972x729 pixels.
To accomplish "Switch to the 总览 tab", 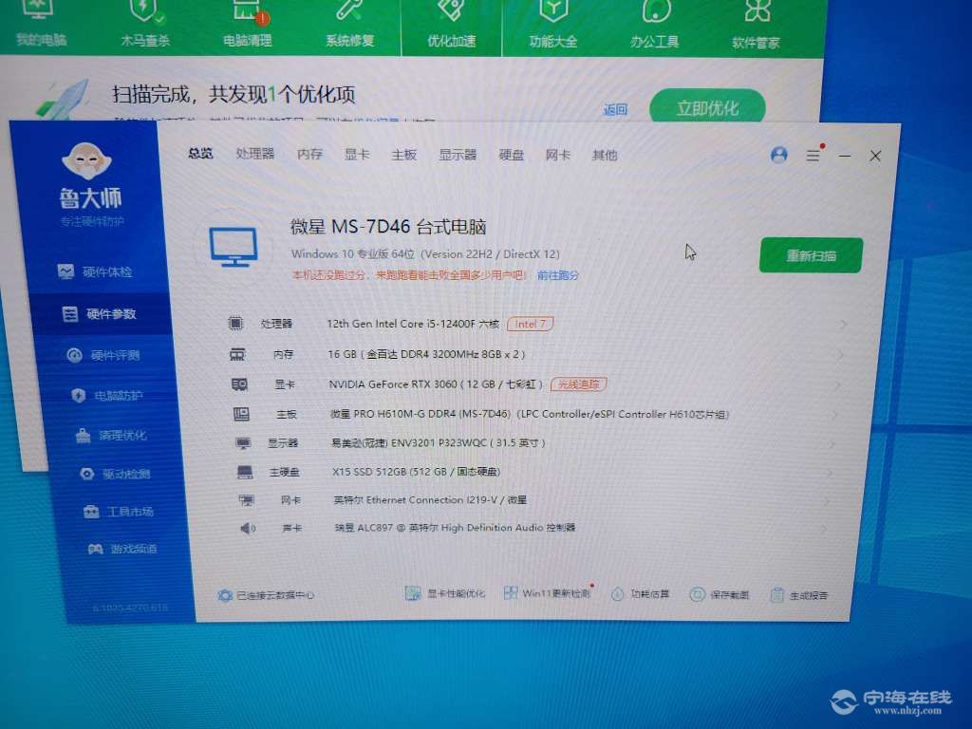I will [200, 153].
